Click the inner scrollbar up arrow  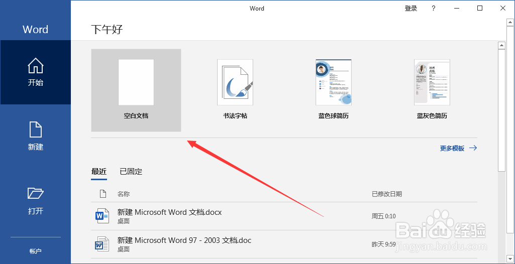[x=501, y=45]
